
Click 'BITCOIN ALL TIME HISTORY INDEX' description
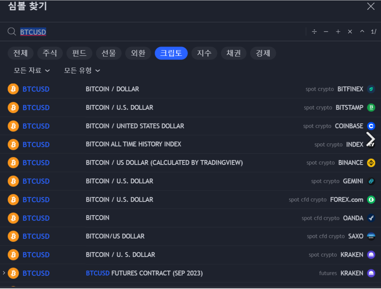pyautogui.click(x=133, y=144)
